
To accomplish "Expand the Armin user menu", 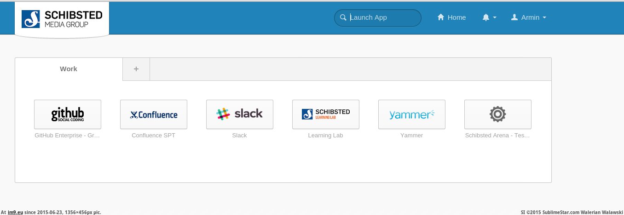I will 529,17.
